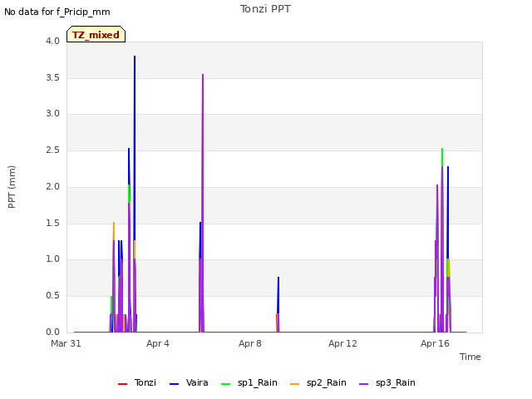Image resolution: width=532 pixels, height=399 pixels.
Task: Click the Apr 12 x-axis tick label
Action: pyautogui.click(x=342, y=343)
